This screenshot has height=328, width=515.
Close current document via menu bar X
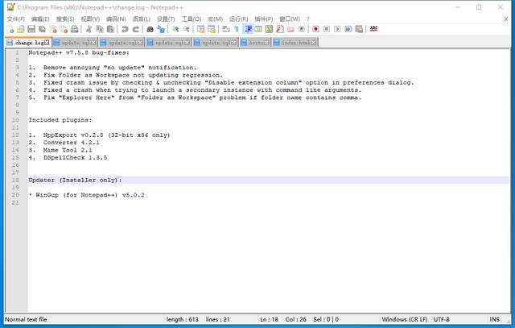coord(506,19)
